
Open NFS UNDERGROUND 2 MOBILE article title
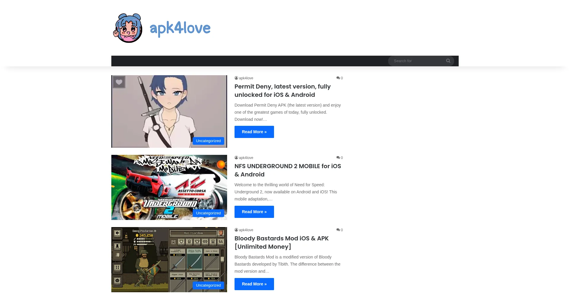[x=288, y=170]
